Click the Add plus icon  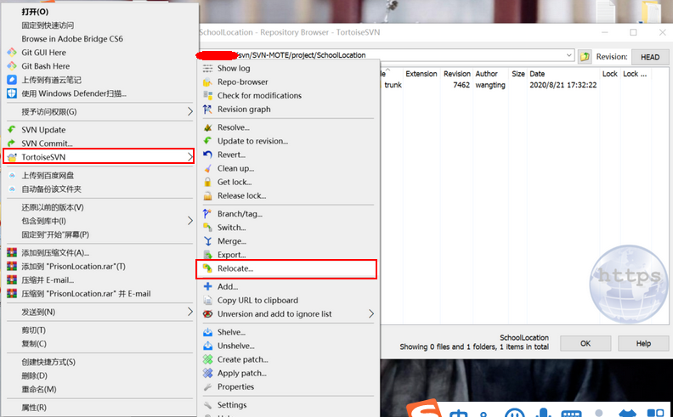[207, 286]
